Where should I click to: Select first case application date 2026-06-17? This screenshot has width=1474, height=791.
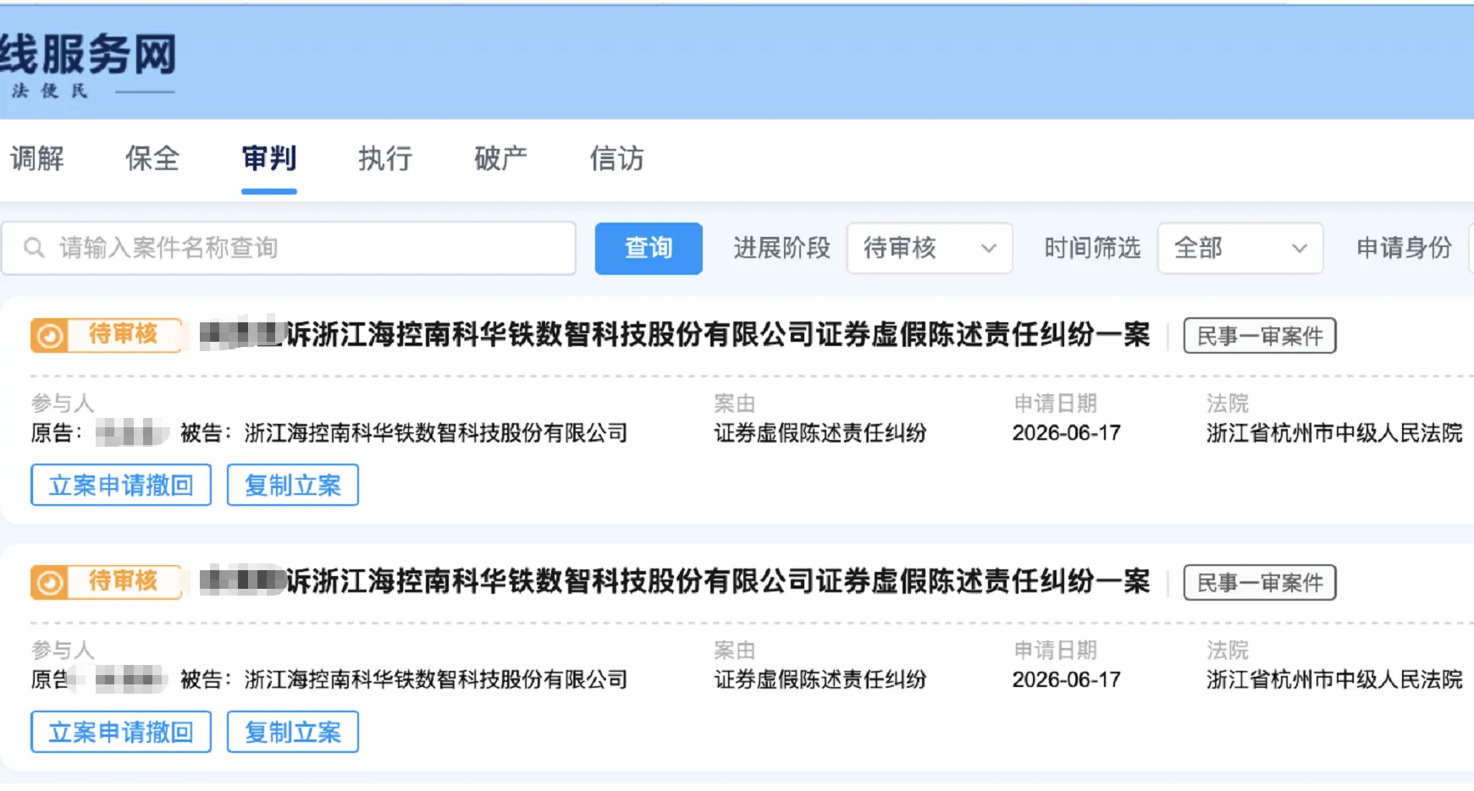point(1067,433)
